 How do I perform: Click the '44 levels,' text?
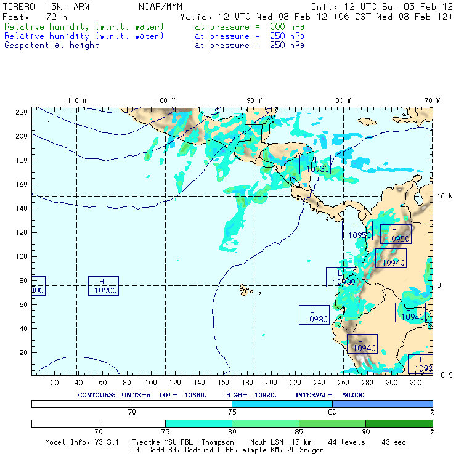point(348,442)
